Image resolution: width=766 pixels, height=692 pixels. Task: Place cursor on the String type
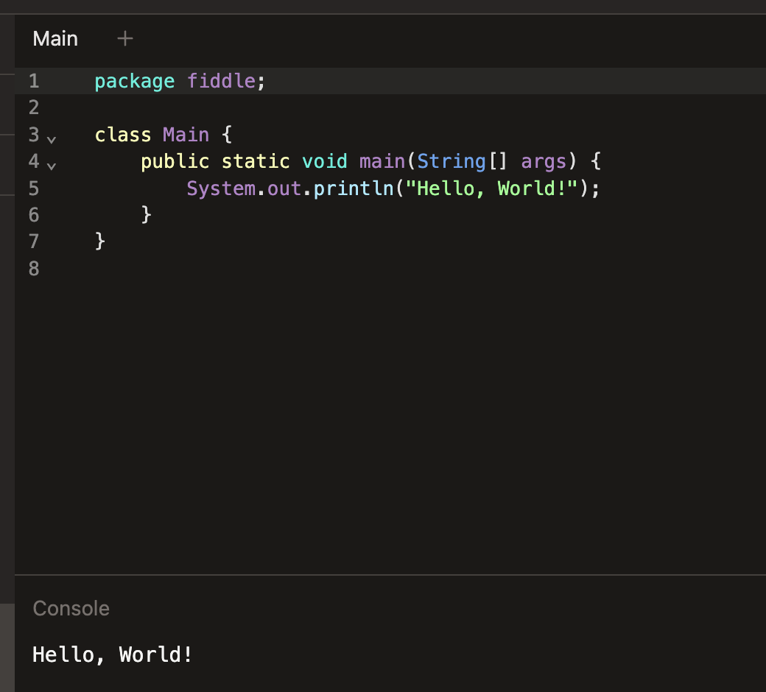tap(451, 162)
